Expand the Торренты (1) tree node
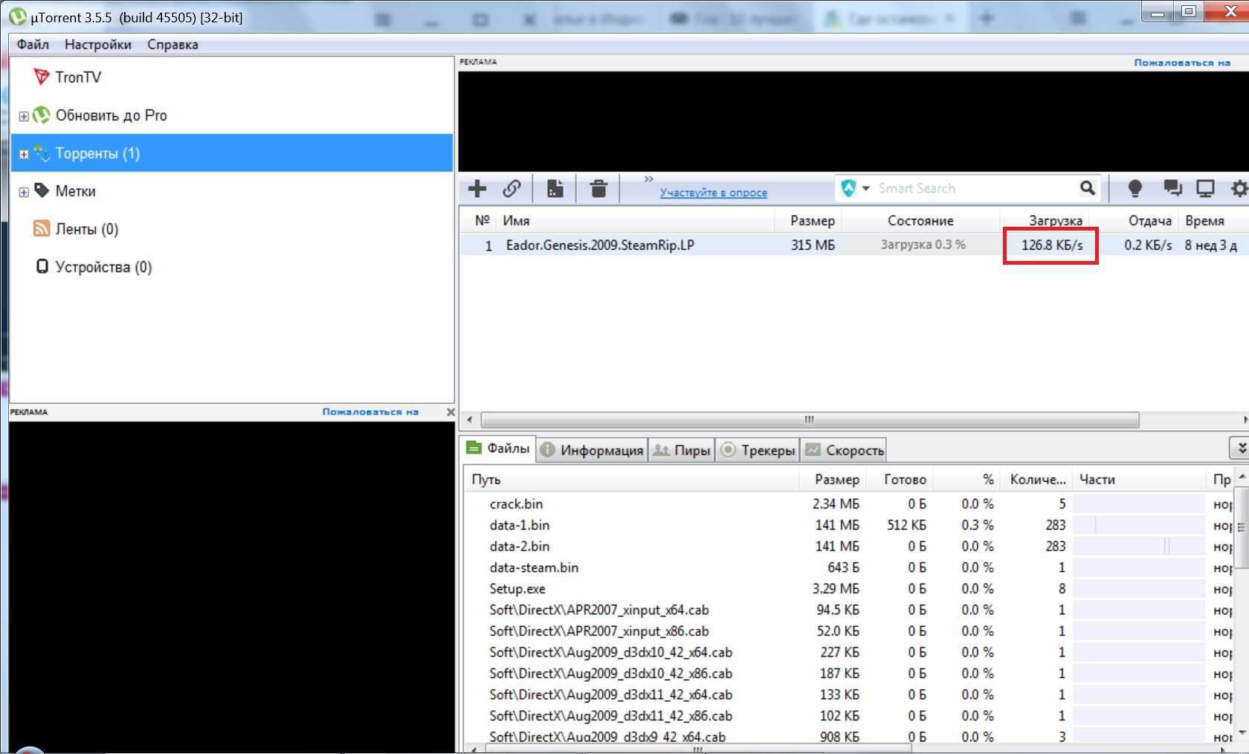 pyautogui.click(x=24, y=154)
